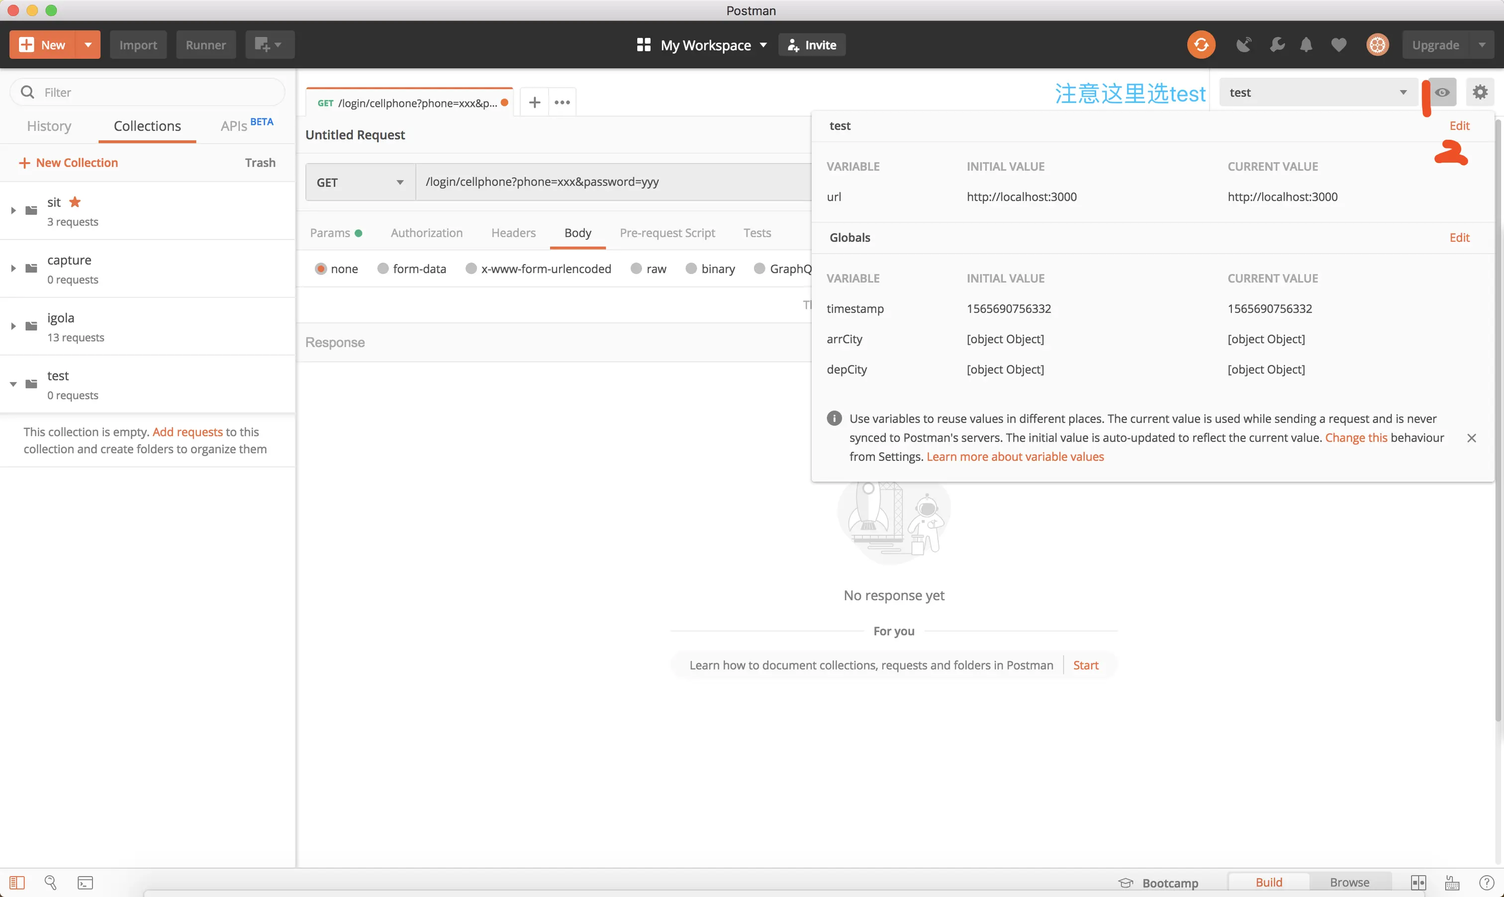This screenshot has width=1504, height=897.
Task: Click Edit for Globals variables
Action: click(x=1459, y=238)
